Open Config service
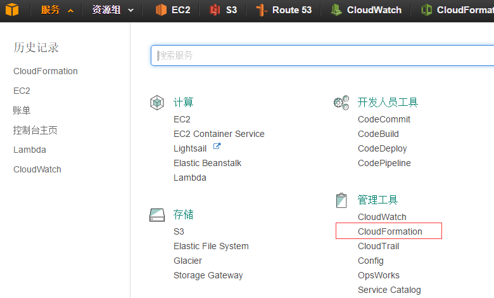Image resolution: width=494 pixels, height=298 pixels. [370, 261]
